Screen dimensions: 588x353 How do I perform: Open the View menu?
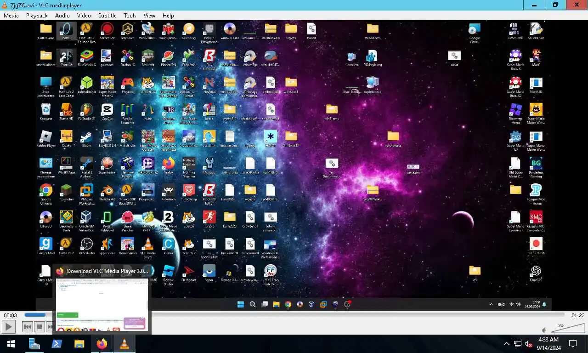[x=149, y=15]
